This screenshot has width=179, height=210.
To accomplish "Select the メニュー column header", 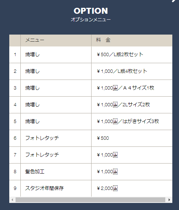I will point(56,41).
